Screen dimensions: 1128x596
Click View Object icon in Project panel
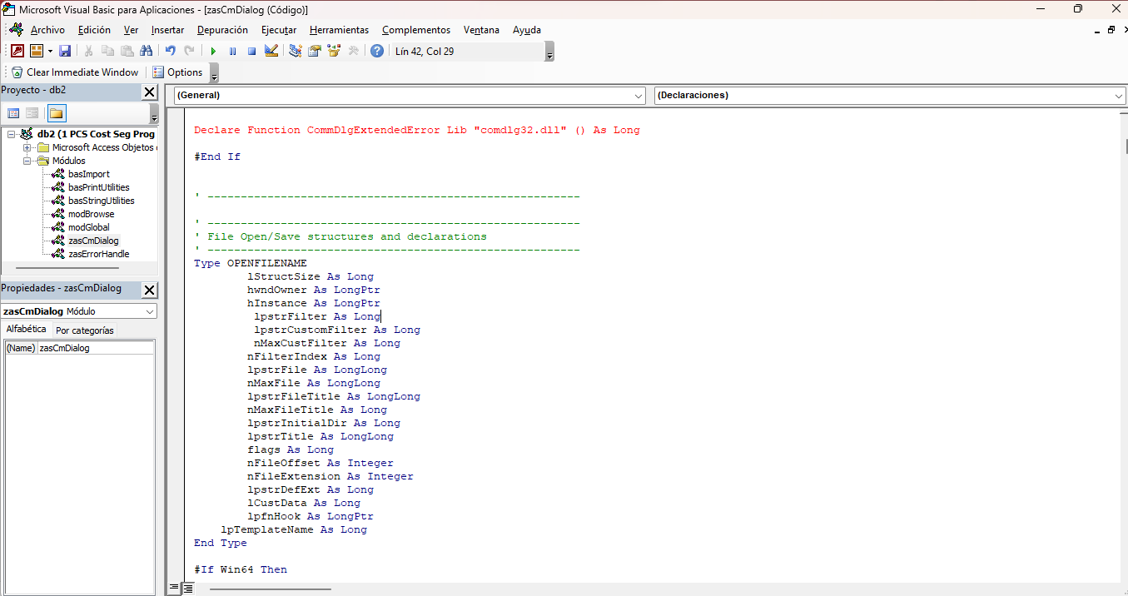32,113
